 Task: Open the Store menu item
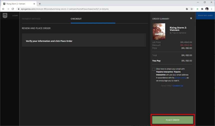(15, 16)
